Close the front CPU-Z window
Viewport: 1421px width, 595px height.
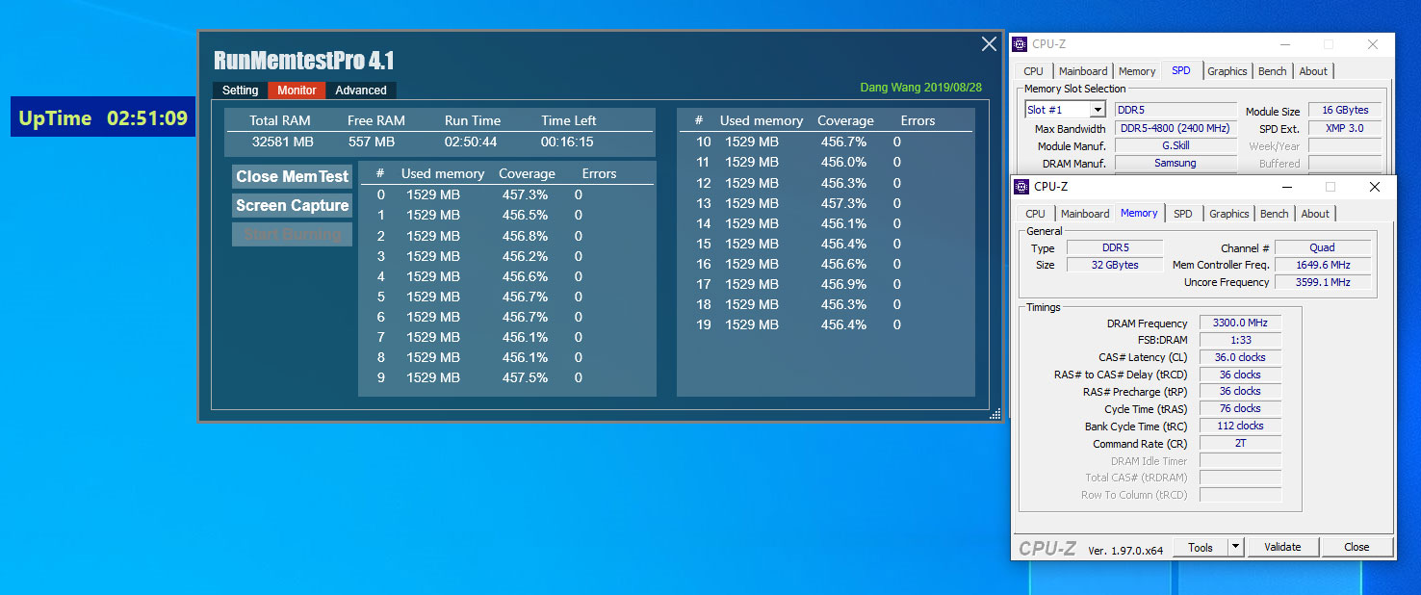coord(1375,187)
